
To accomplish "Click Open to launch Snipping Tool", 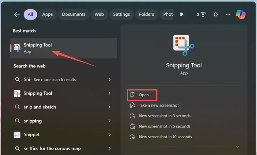I will point(144,95).
